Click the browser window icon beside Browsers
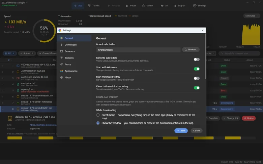This screenshot has height=164, width=263. 62,51
